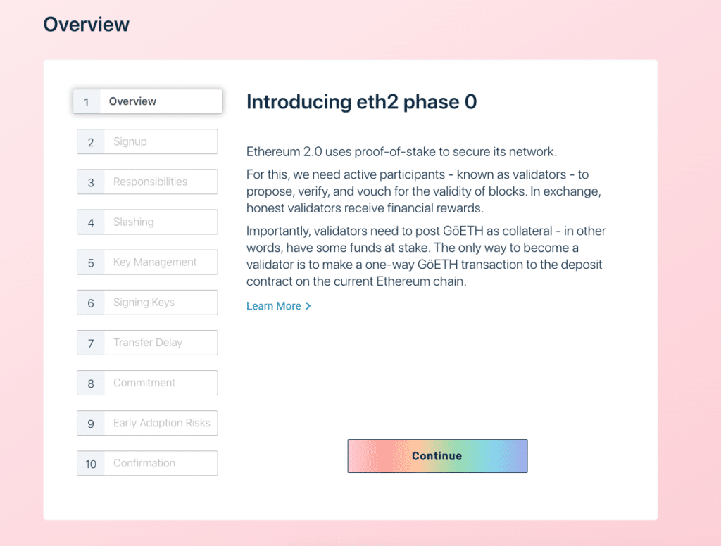Click the number 2 step badge

[x=91, y=142]
